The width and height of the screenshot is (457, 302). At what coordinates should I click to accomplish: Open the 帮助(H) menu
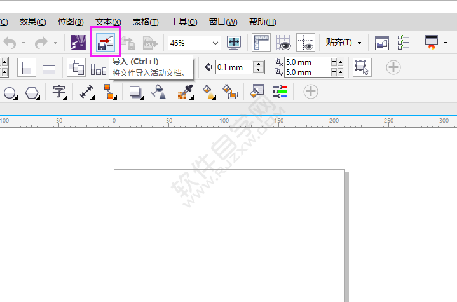263,22
